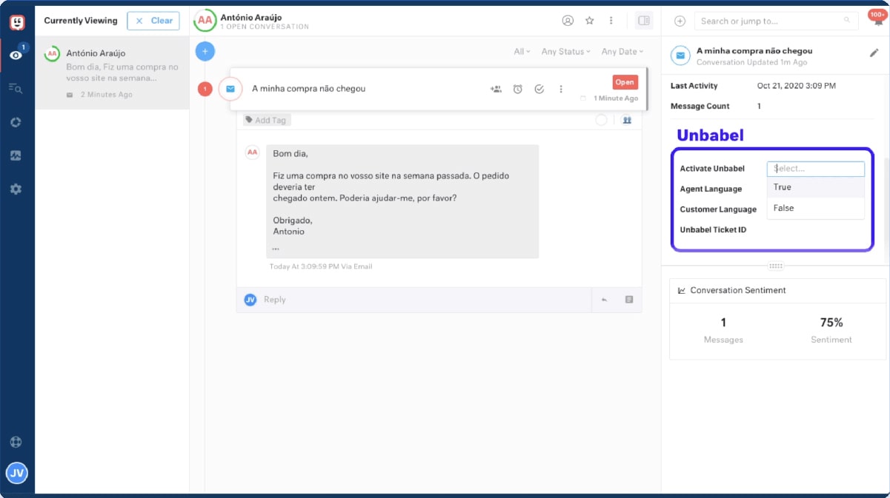Mark conversation done with checkmark icon
The height and width of the screenshot is (498, 890).
tap(539, 89)
